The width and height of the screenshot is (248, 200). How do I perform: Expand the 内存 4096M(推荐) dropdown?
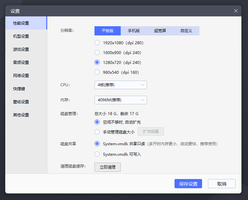point(121,100)
